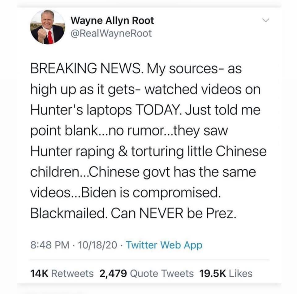
Task: View the Retweets list label
Action: pos(72,274)
